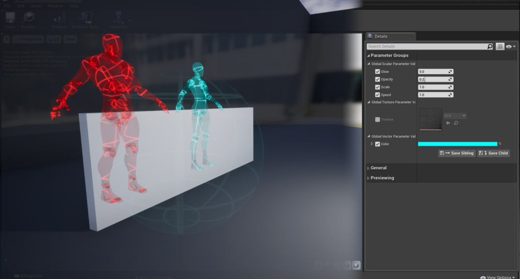Viewport: 520px width, 279px height.
Task: Open the Hierarchy toolbar icon
Action: [x=118, y=21]
